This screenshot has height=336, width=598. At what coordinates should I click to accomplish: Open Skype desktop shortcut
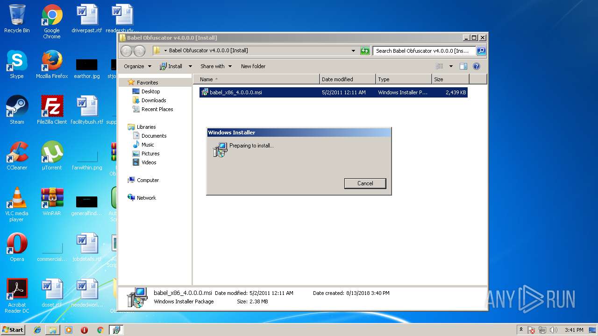[17, 64]
